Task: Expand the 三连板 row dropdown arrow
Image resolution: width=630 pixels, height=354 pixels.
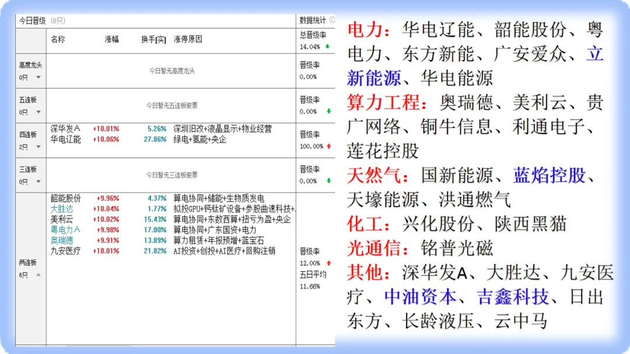Action: (x=38, y=181)
